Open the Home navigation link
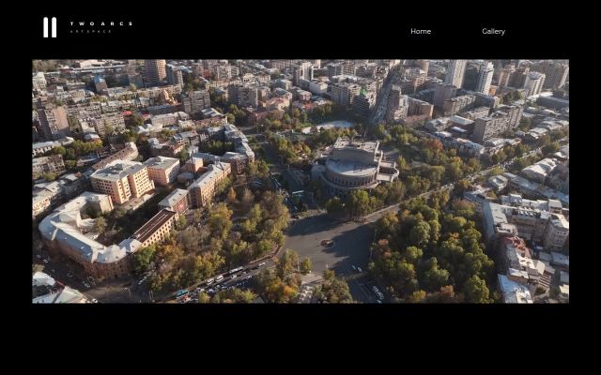The height and width of the screenshot is (375, 601). (x=421, y=31)
